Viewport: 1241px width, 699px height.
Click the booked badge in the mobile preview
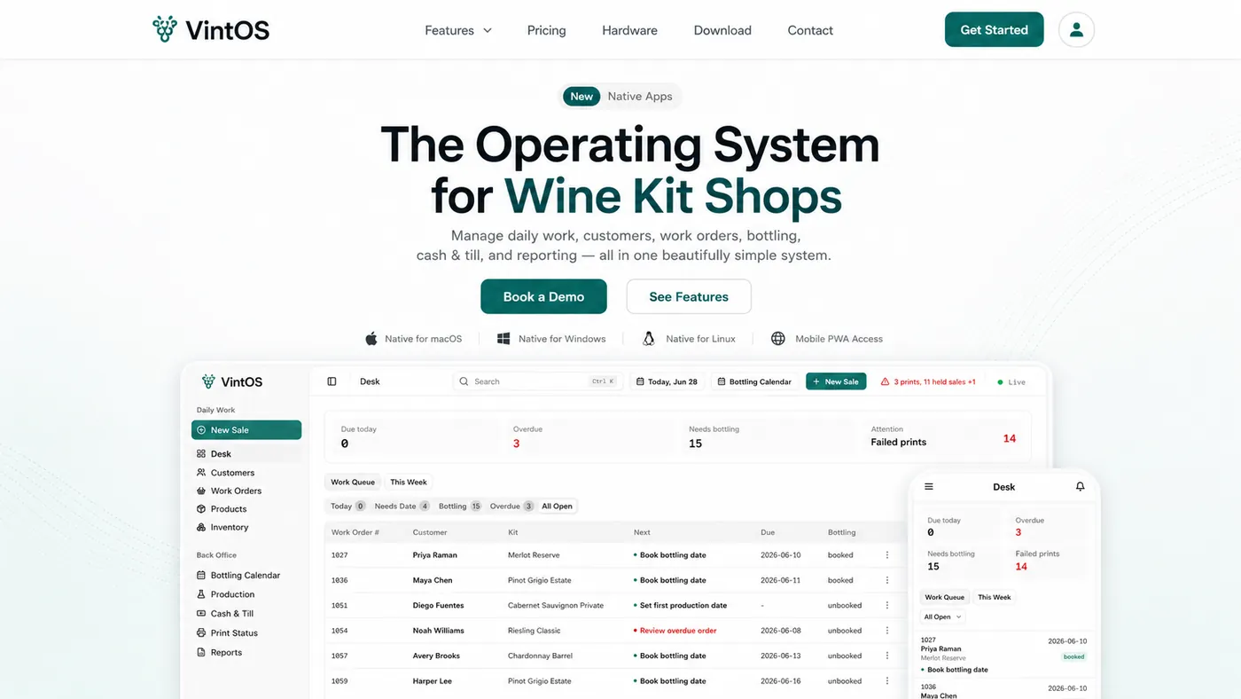tap(1074, 657)
